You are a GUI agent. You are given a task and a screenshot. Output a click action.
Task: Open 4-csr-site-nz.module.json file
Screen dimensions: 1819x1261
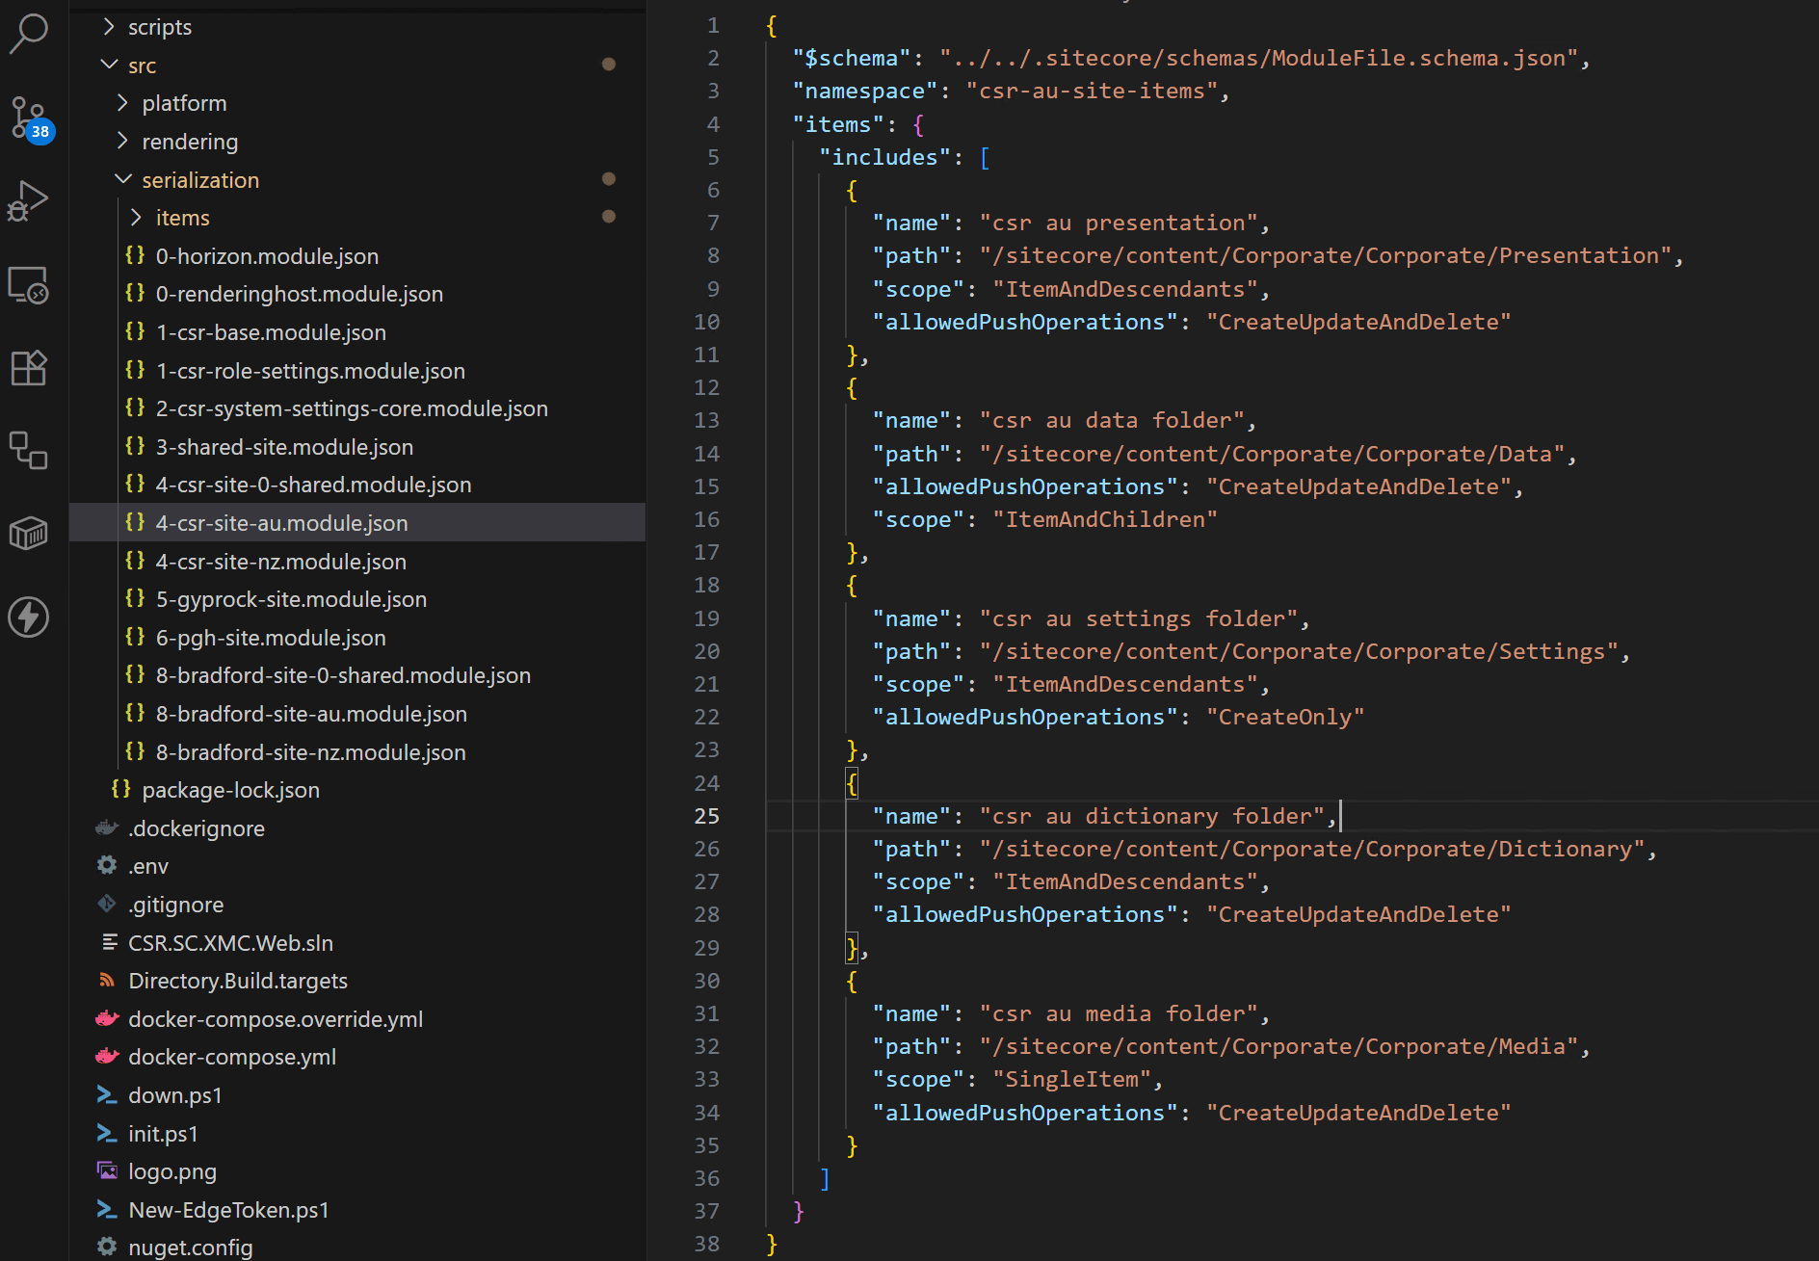(280, 562)
